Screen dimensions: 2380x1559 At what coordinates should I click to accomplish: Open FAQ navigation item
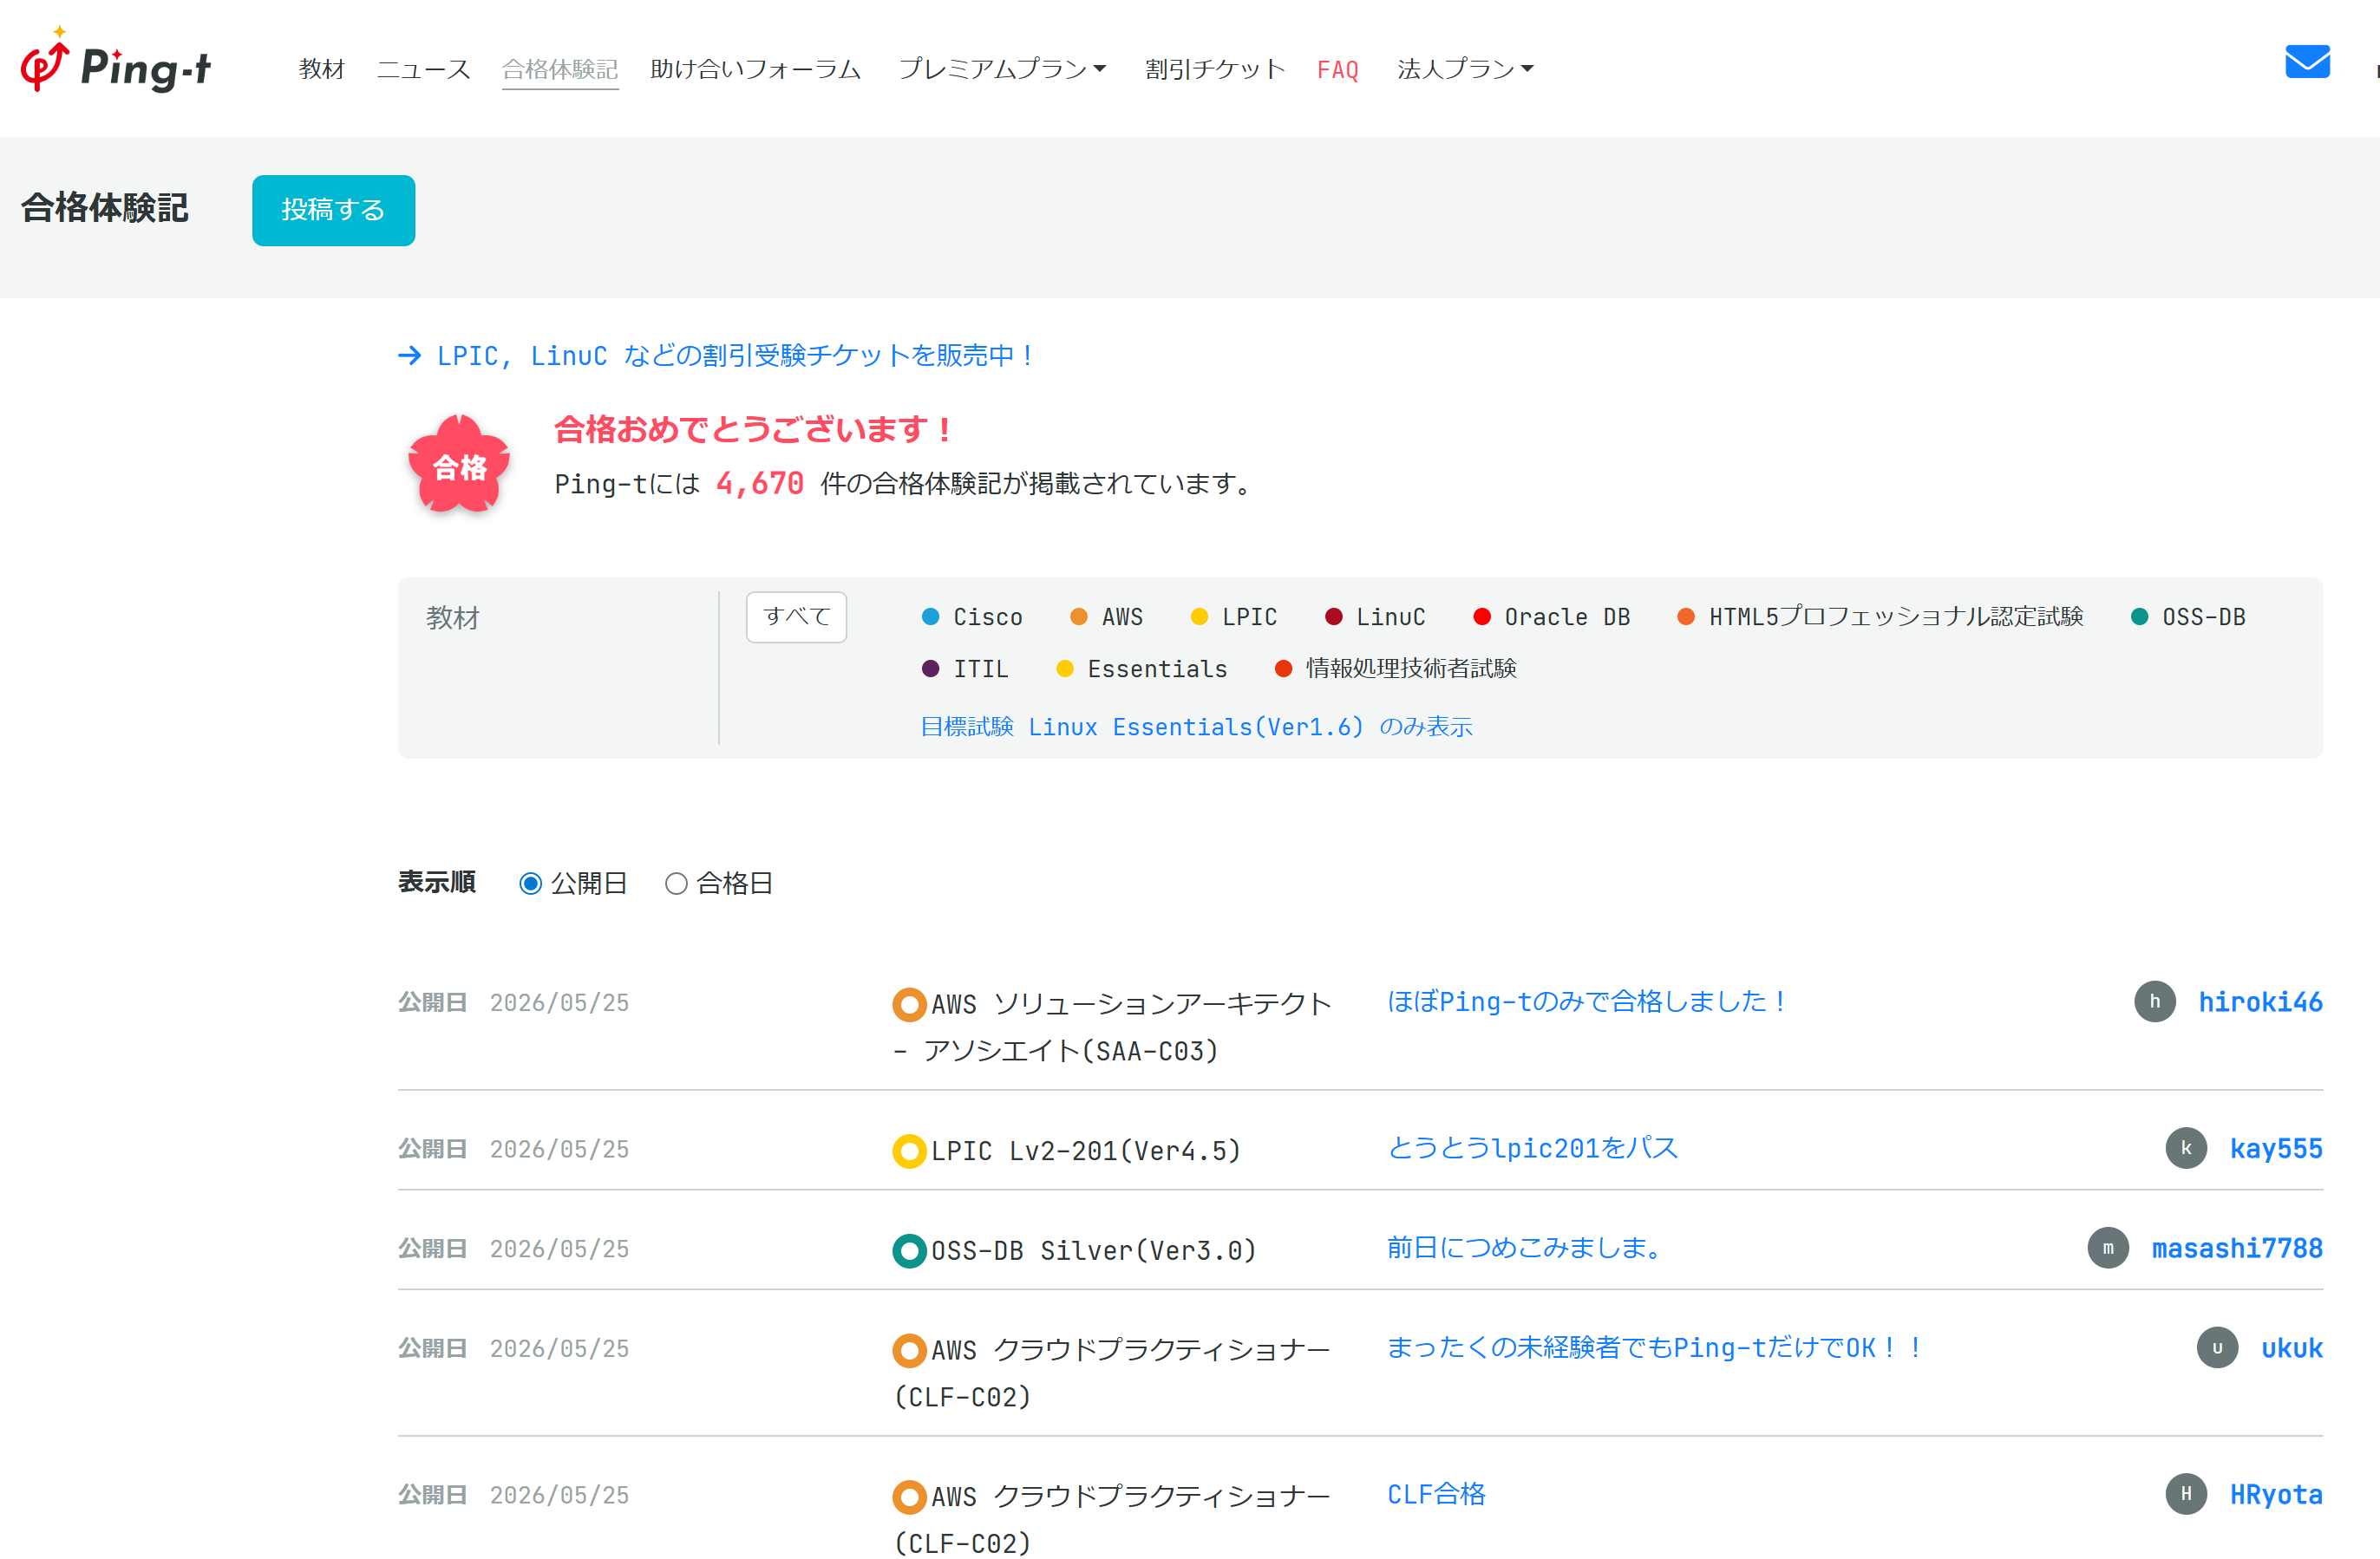point(1337,69)
